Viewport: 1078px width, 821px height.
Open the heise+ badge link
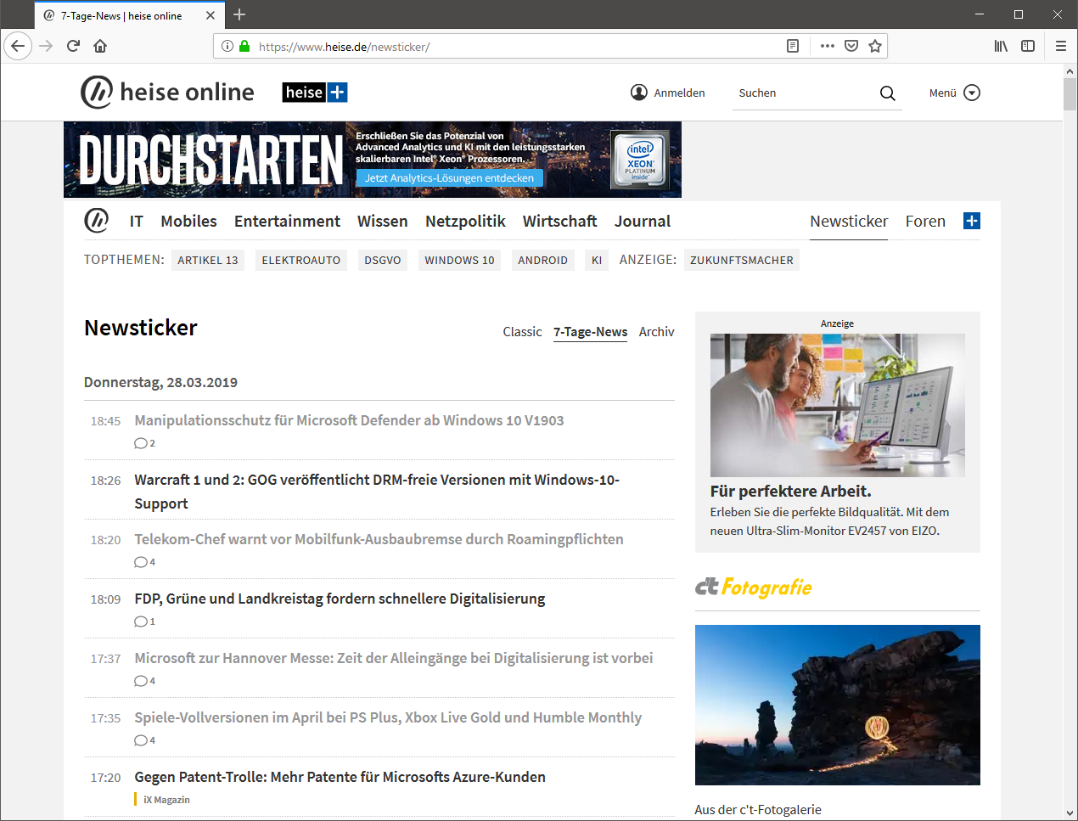point(315,93)
